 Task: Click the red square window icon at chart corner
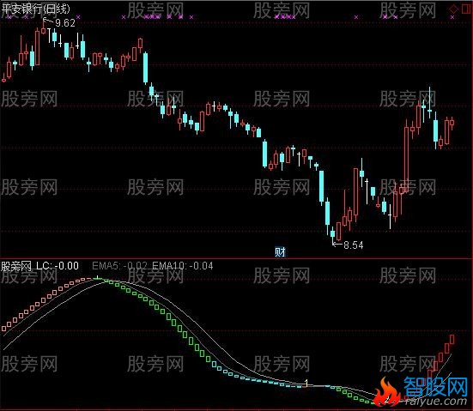click(x=467, y=9)
